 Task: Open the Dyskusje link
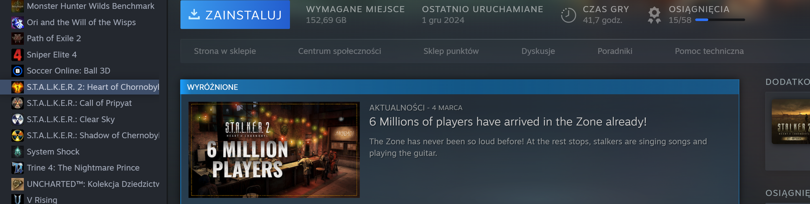pyautogui.click(x=538, y=51)
